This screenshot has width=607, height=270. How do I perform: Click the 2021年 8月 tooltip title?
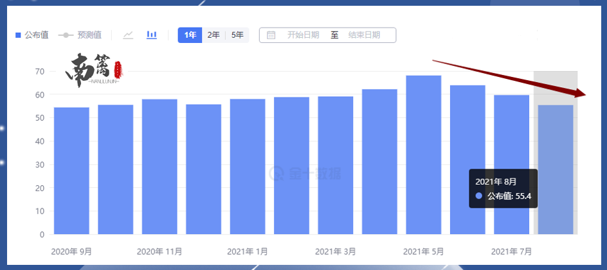tap(496, 181)
